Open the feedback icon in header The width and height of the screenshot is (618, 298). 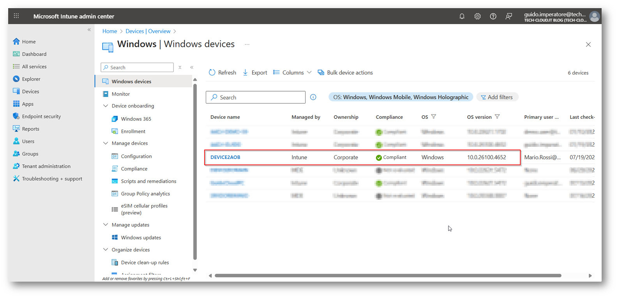pyautogui.click(x=509, y=16)
